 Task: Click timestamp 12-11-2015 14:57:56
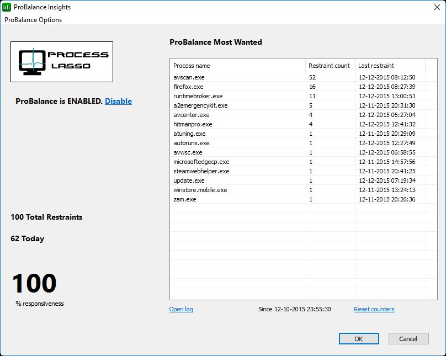(387, 162)
